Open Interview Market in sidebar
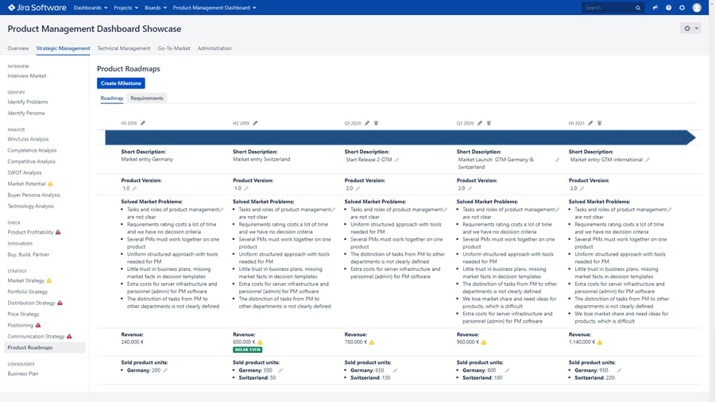Screen dimensions: 715x402 [27, 76]
